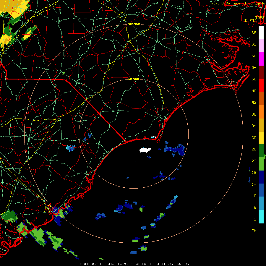
Task: Click the legend value "54"
Action: point(254,67)
